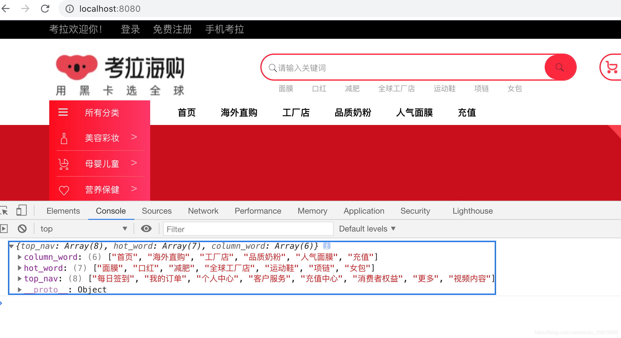The image size is (621, 338).
Task: Click the eye live expression icon
Action: point(146,228)
